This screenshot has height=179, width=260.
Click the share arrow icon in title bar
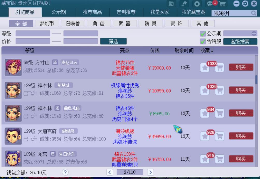tap(184, 4)
